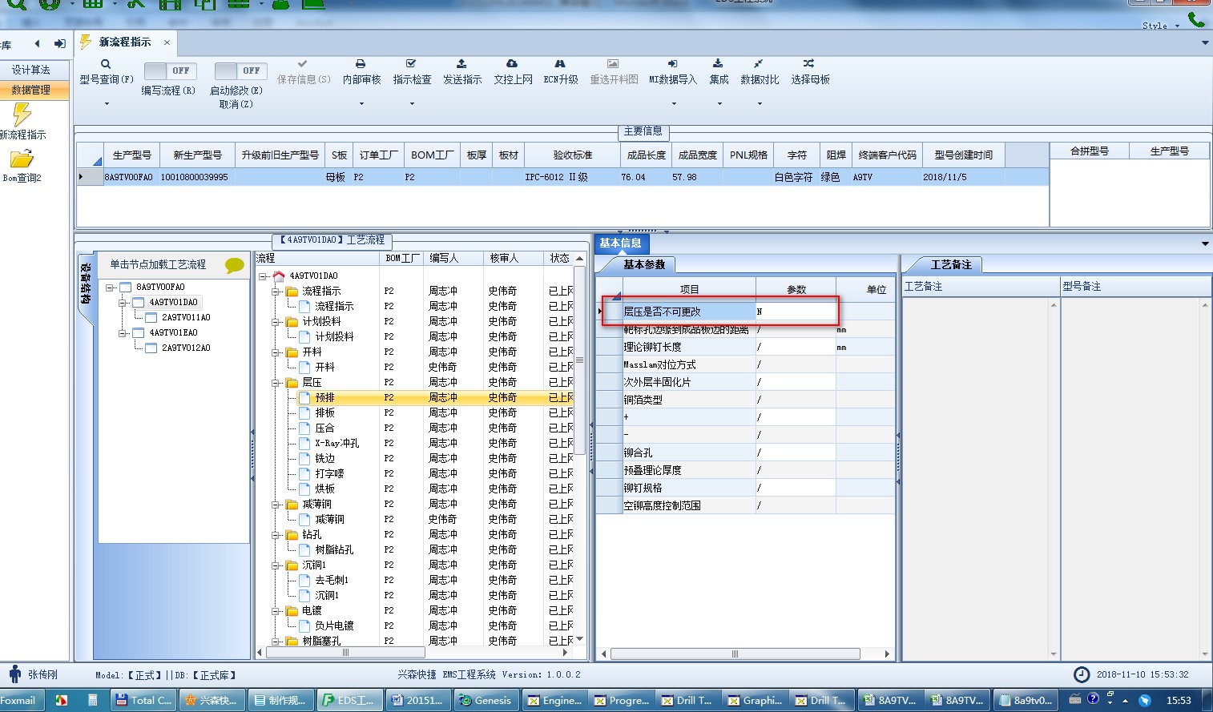Open 新流程指示 lightning icon in sidebar
The image size is (1213, 712).
pos(22,115)
